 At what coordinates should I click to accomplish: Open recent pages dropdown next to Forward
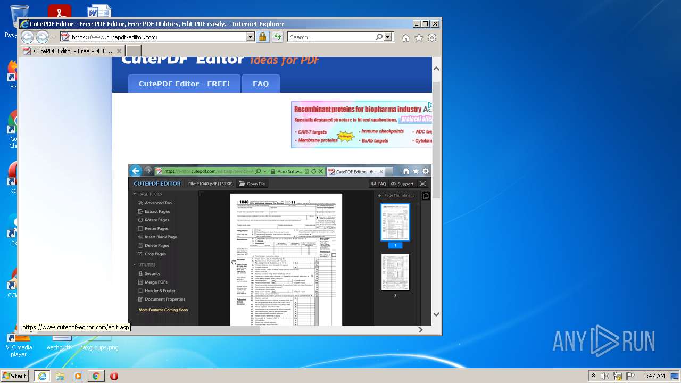coord(54,37)
